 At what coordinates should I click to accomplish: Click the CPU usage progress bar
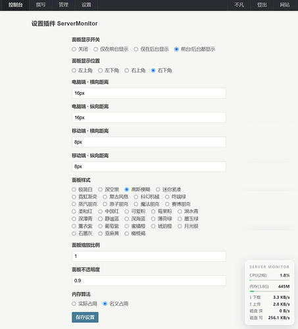coord(270,280)
